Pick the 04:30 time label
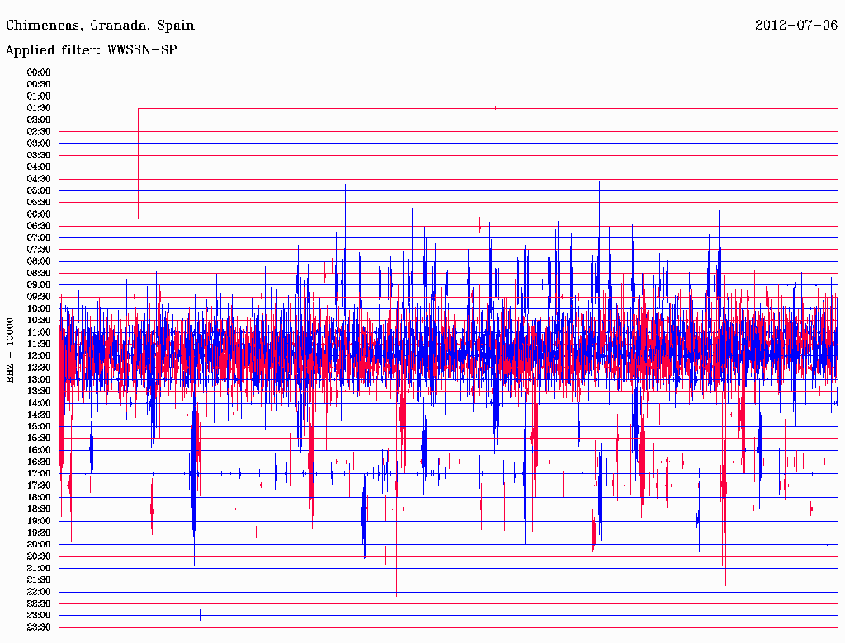This screenshot has height=643, width=845. click(39, 180)
